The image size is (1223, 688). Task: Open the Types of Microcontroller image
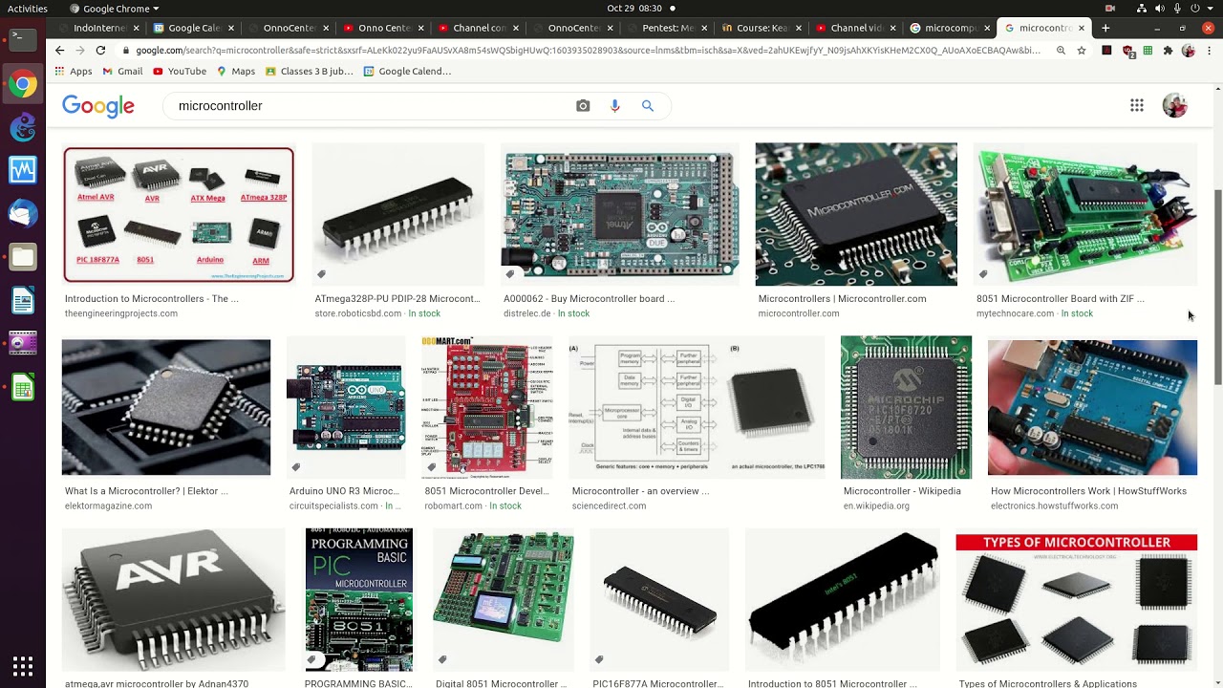point(1077,602)
